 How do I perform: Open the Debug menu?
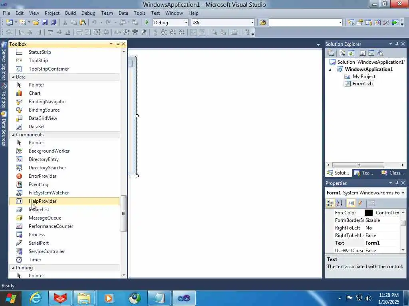coord(88,13)
